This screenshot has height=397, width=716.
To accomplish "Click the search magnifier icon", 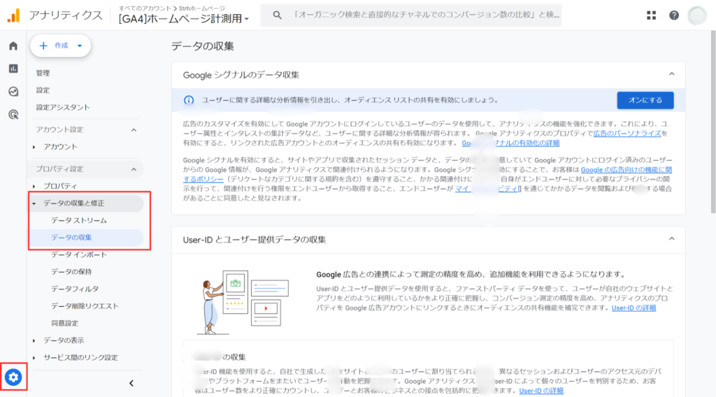I will pos(277,15).
